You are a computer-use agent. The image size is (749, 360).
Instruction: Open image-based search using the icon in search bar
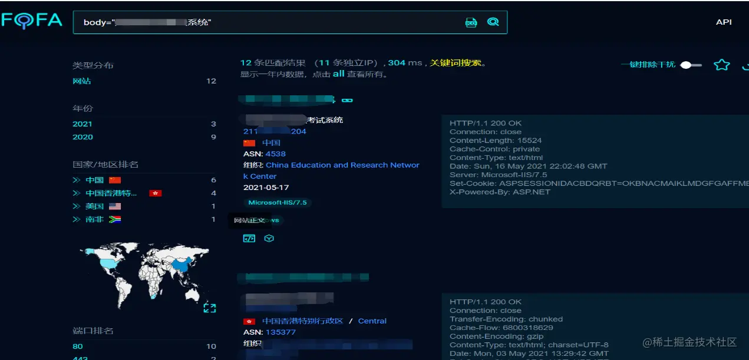pos(471,22)
